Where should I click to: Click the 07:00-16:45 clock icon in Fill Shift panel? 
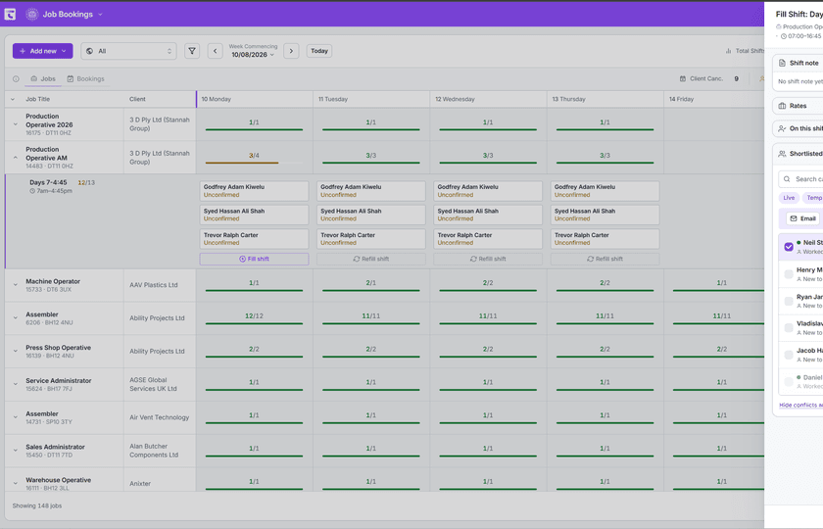click(x=784, y=36)
